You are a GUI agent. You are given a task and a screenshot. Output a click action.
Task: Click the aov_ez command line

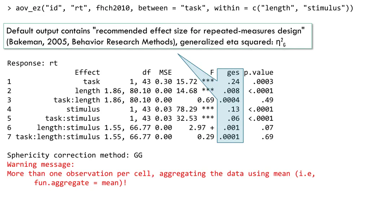pos(180,8)
